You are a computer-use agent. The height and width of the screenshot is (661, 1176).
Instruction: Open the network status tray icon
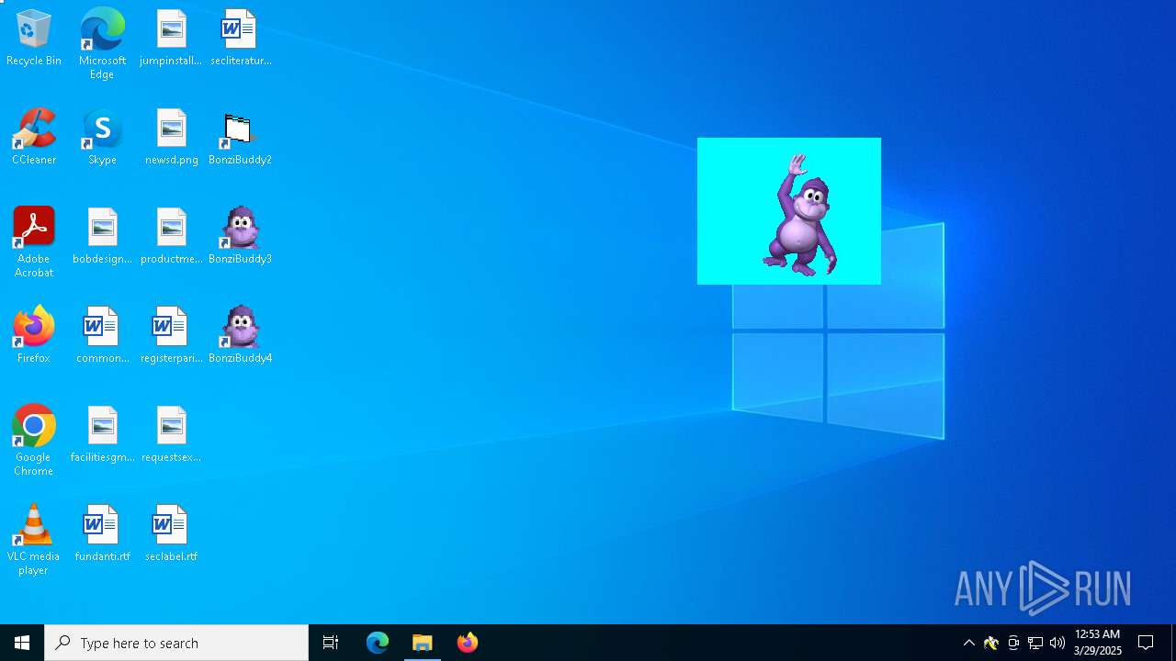(x=1035, y=643)
